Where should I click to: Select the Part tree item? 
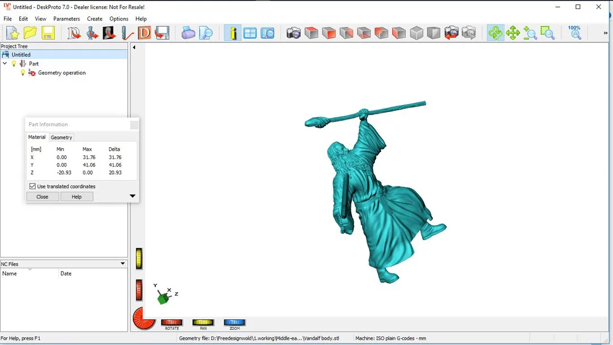(x=33, y=64)
